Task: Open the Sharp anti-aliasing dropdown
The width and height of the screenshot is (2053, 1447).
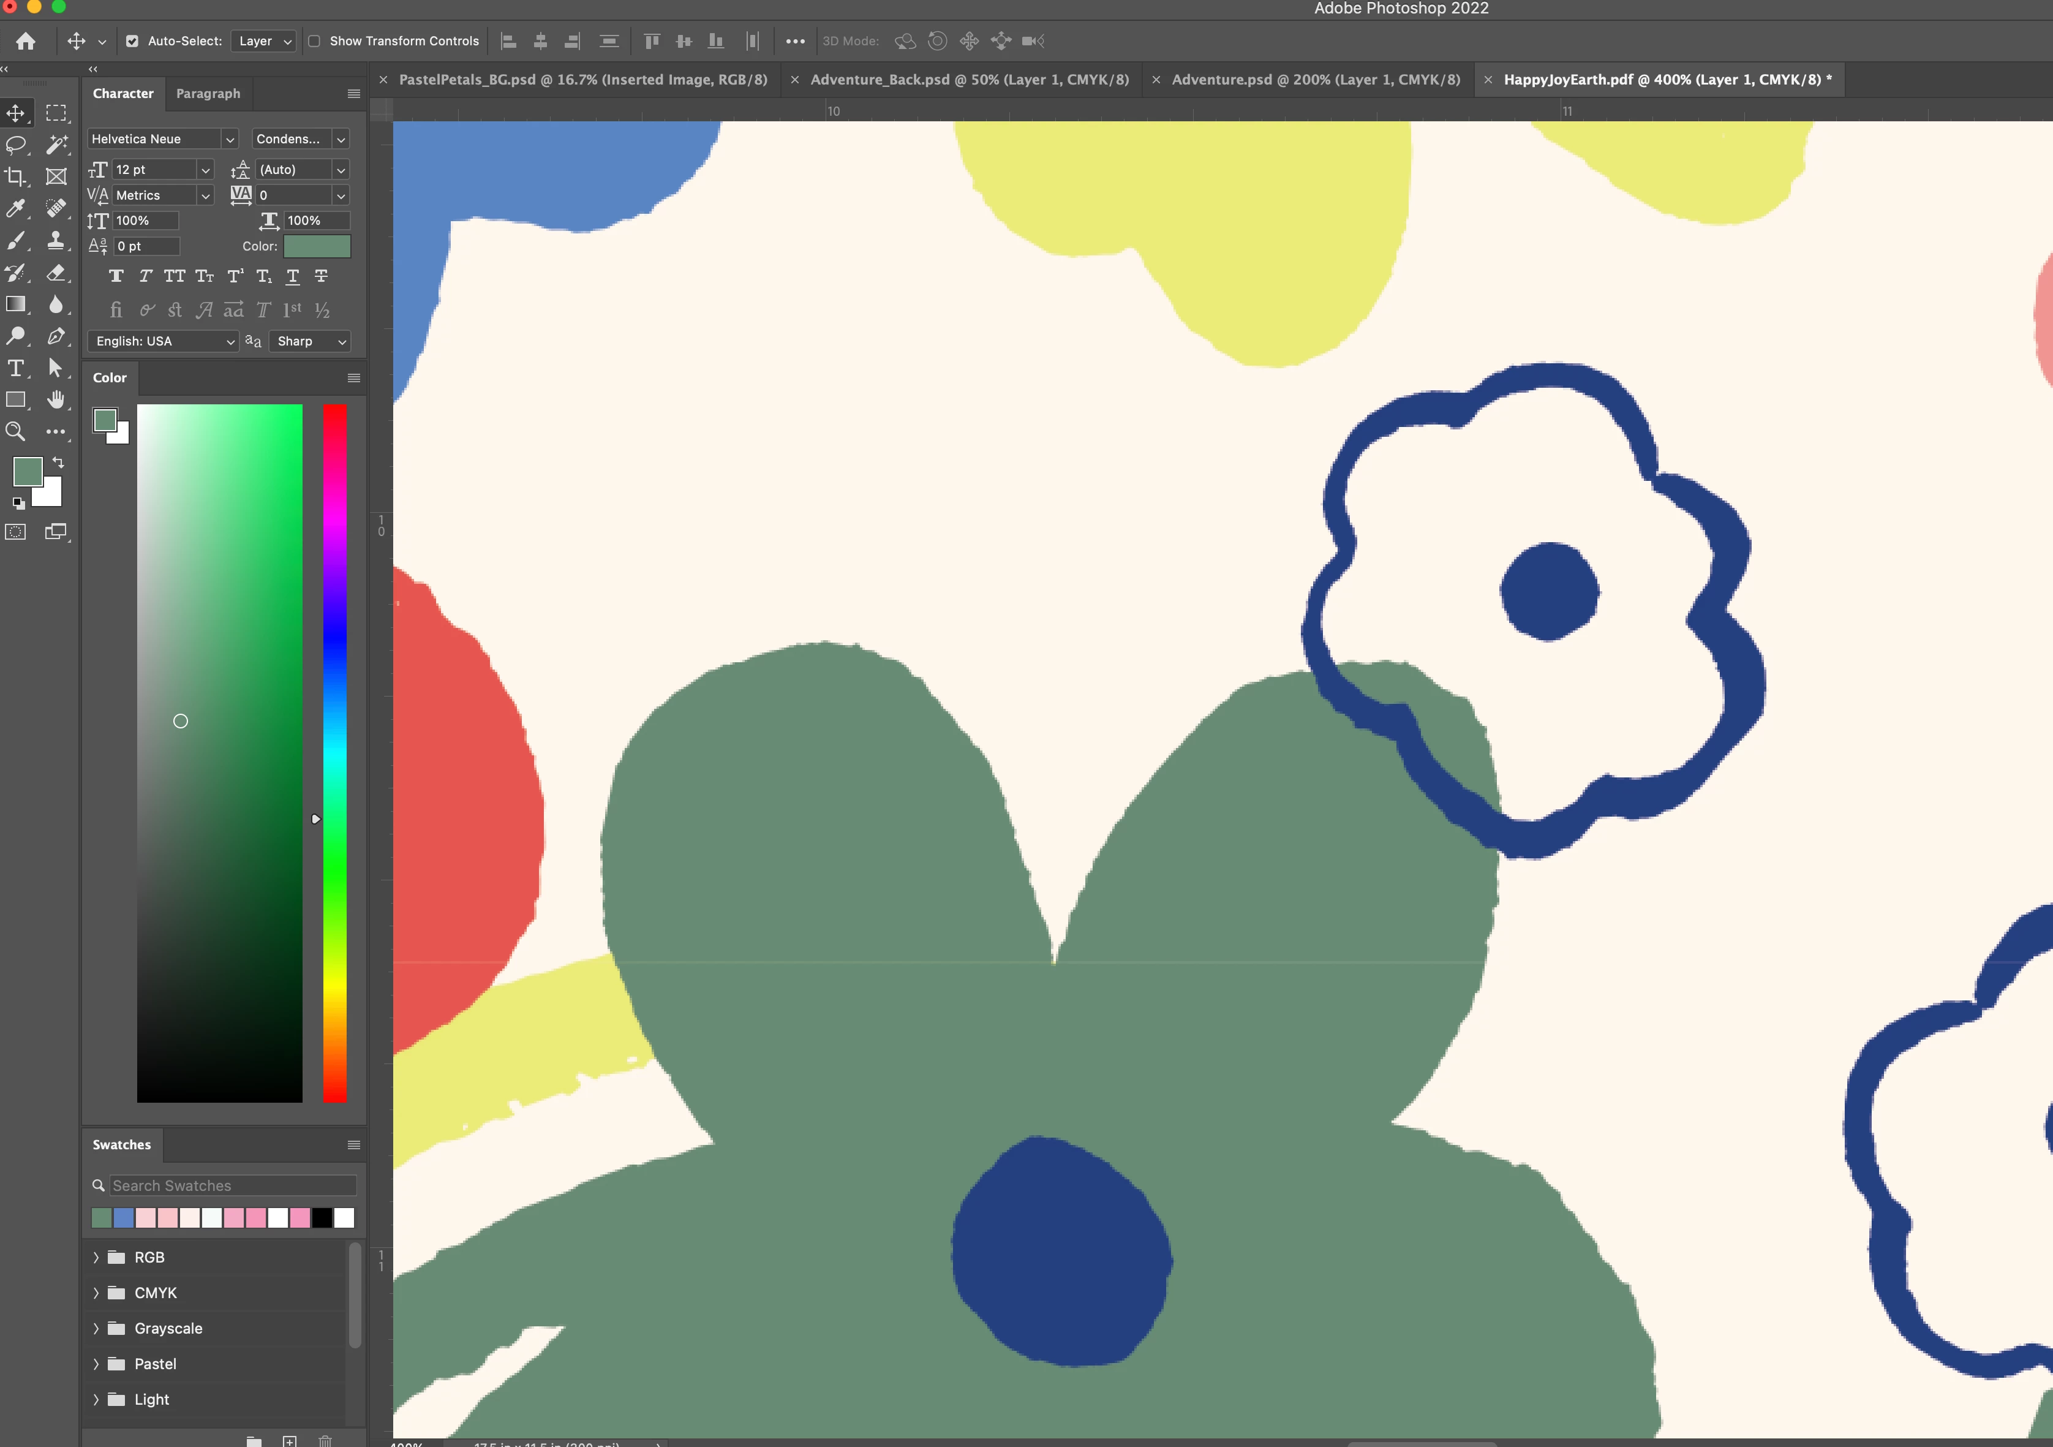Action: coord(311,341)
